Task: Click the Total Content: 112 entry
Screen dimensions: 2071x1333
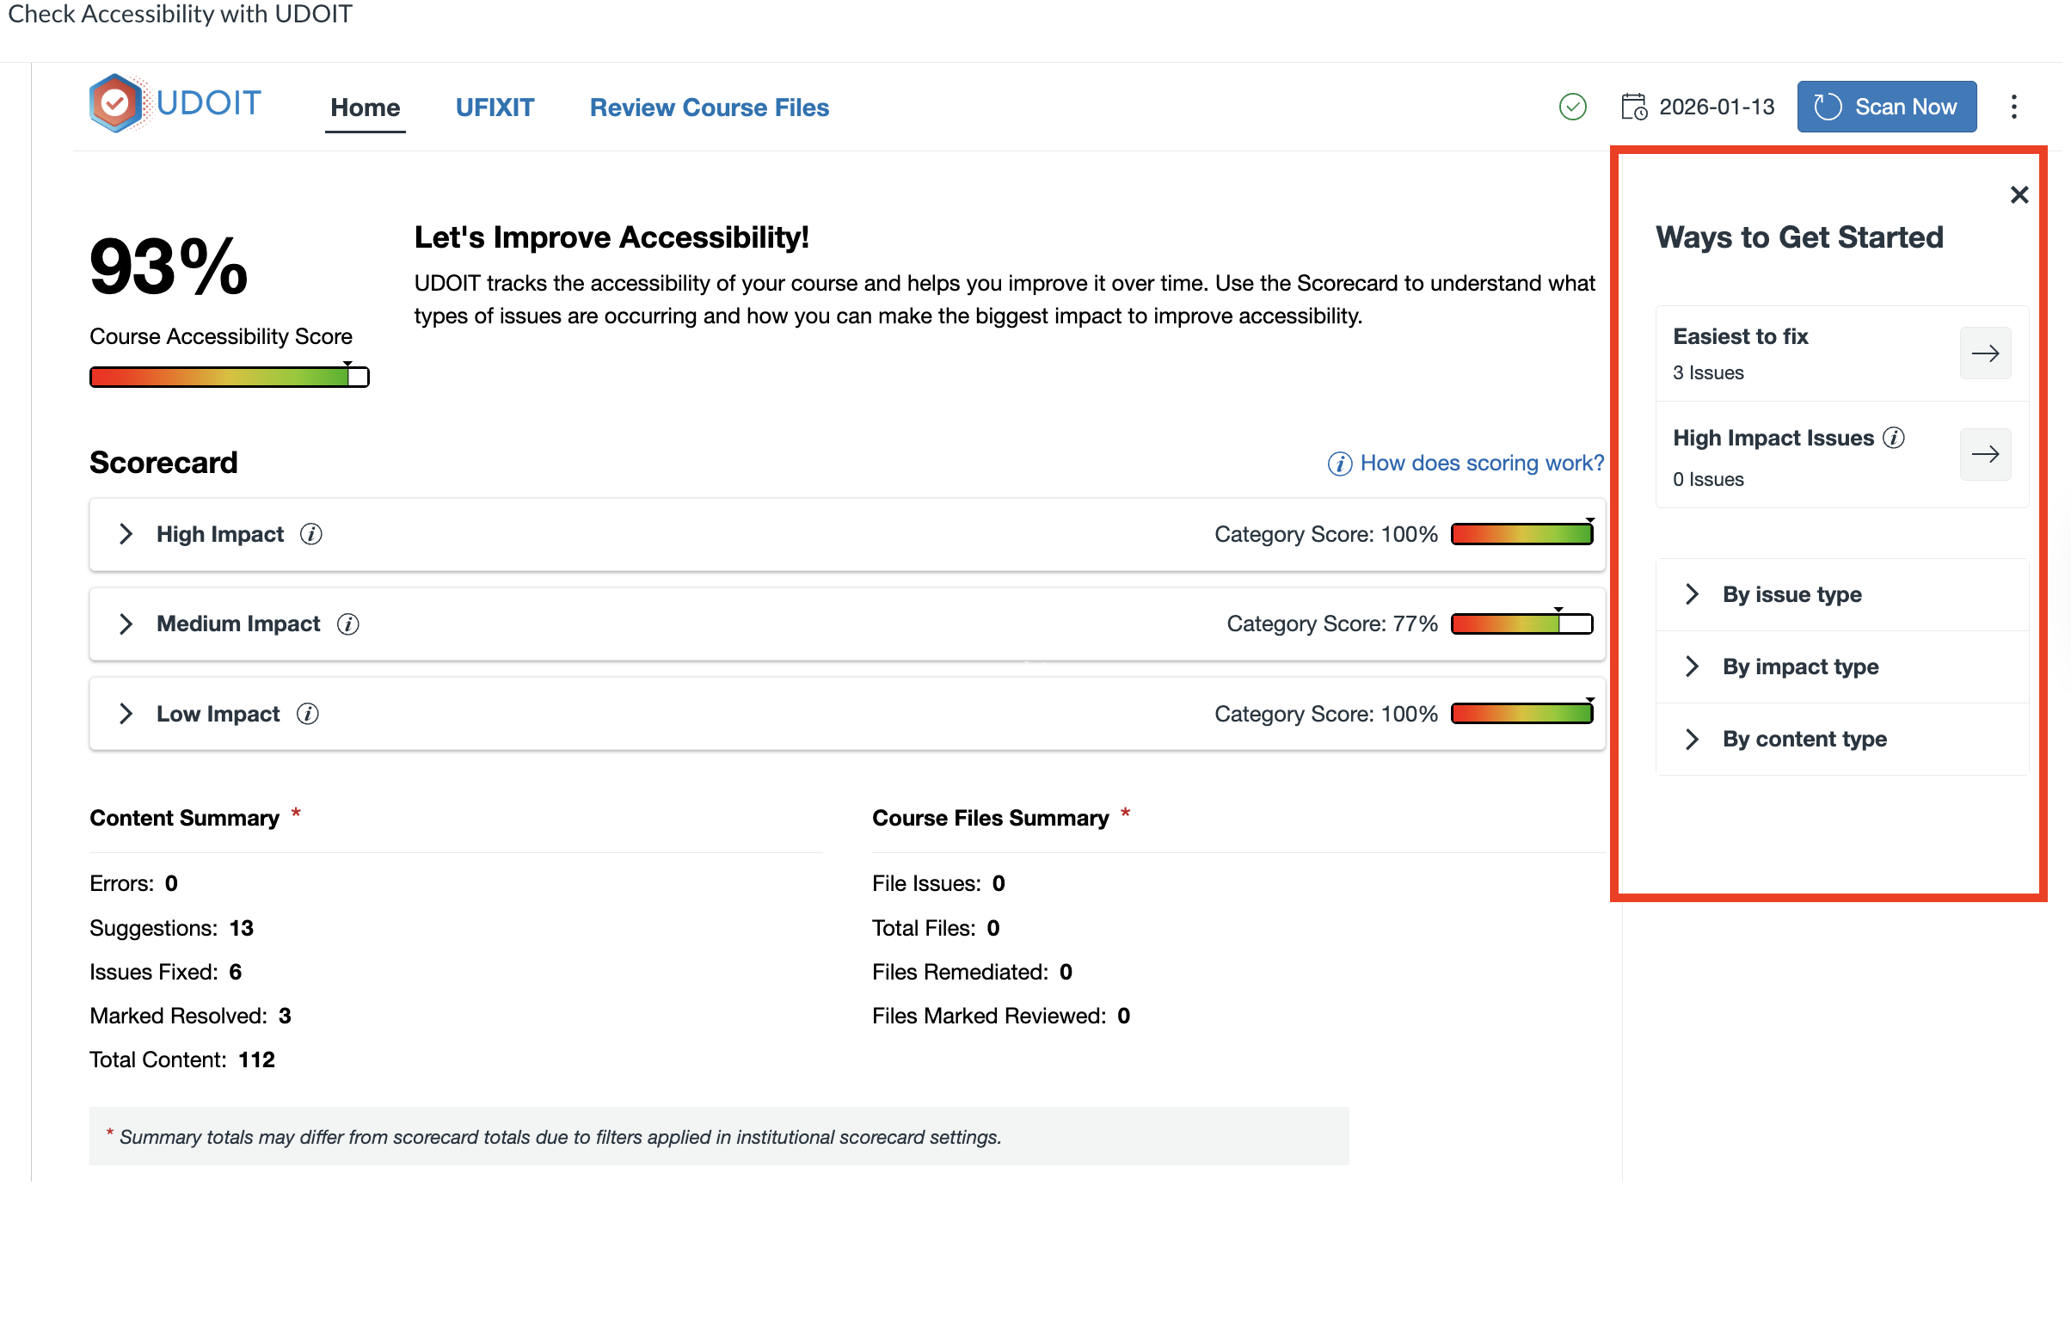Action: [x=181, y=1060]
